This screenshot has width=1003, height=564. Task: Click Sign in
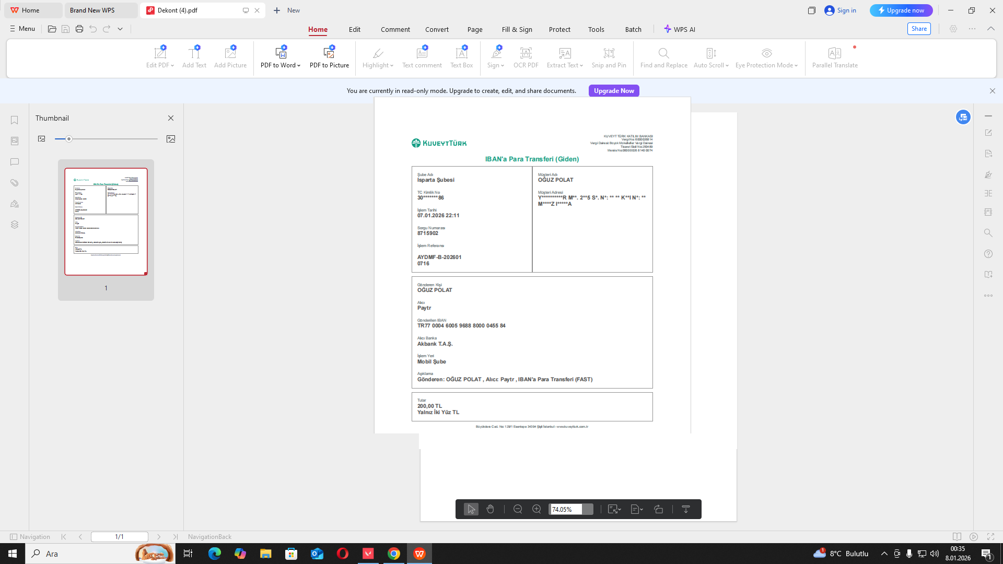841,10
